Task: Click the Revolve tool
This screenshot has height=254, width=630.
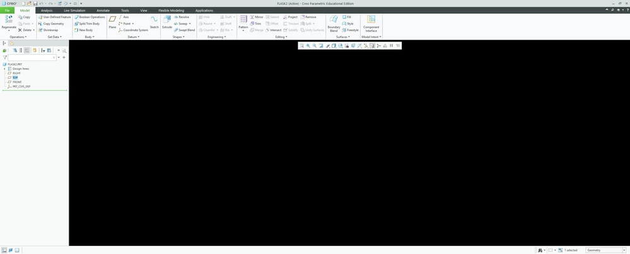Action: [181, 17]
